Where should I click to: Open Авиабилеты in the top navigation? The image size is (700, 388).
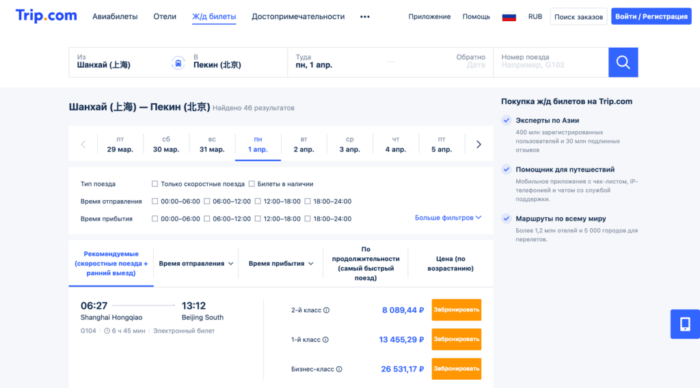pos(115,16)
